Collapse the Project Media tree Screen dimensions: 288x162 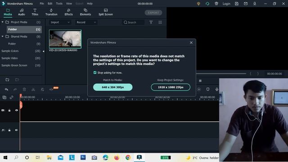(x=3, y=22)
